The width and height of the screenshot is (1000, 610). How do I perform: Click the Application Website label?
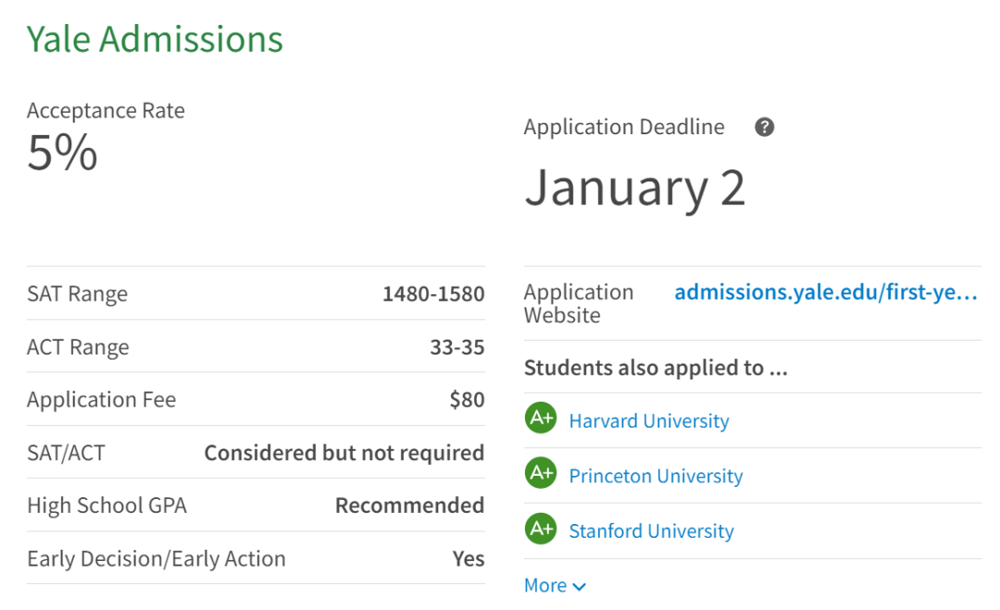579,304
